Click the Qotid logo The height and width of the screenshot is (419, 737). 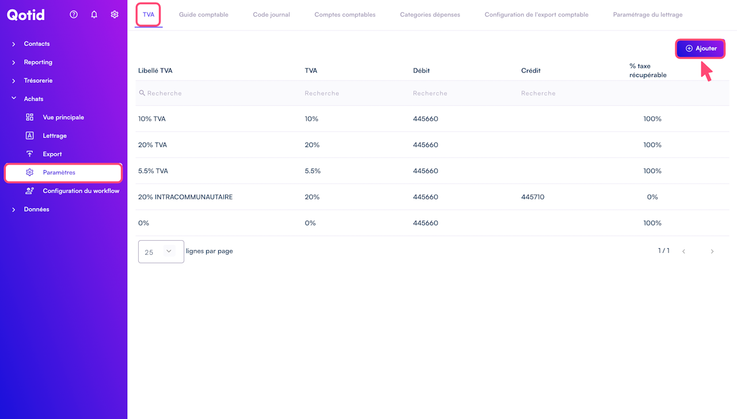pyautogui.click(x=26, y=15)
